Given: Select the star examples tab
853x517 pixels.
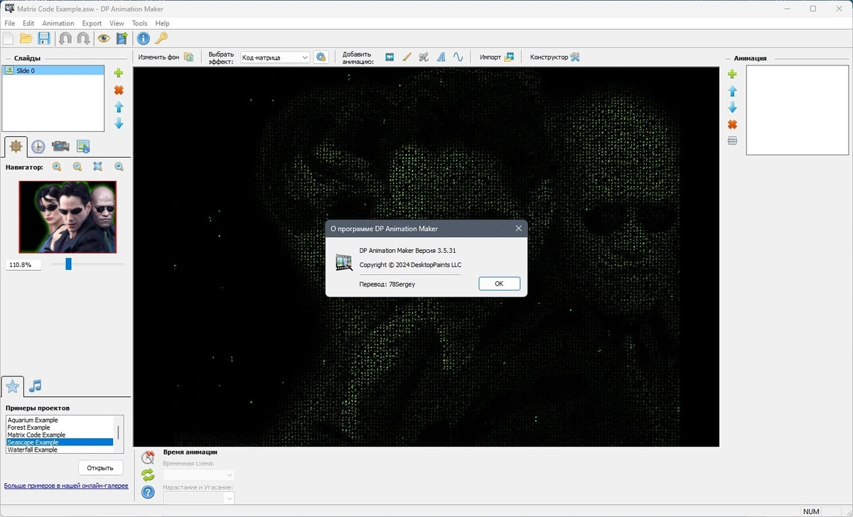Looking at the screenshot, I should [x=13, y=386].
